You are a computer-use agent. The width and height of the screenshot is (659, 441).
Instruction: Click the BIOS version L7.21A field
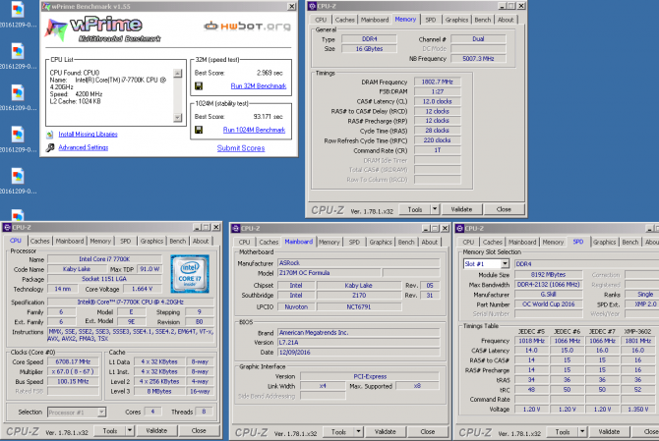click(359, 343)
